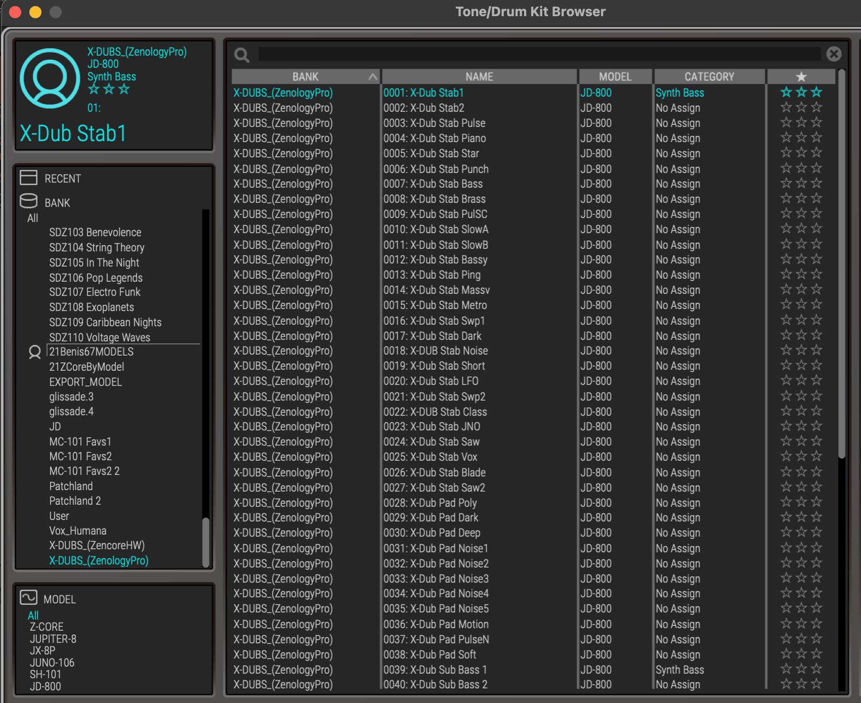Select tone 0005: X-Dub Stab Star
The image size is (861, 703).
(x=431, y=153)
